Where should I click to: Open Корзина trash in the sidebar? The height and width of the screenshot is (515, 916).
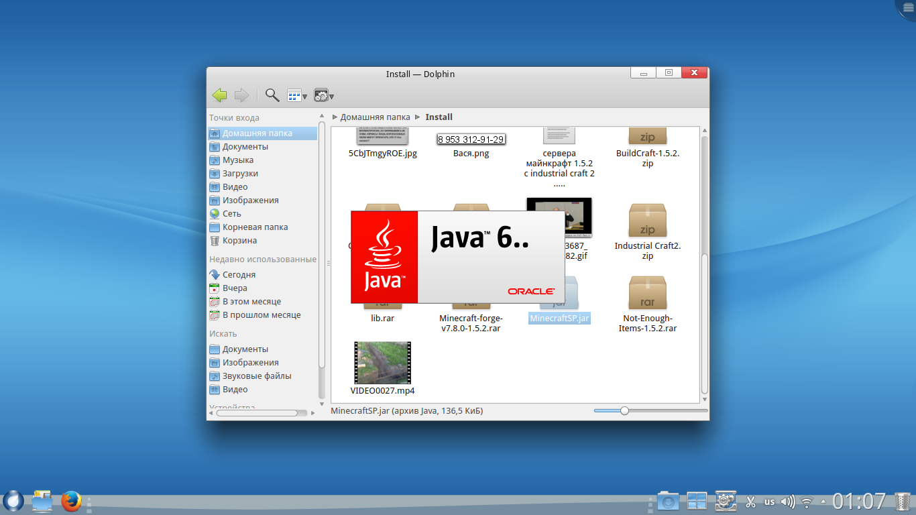239,241
